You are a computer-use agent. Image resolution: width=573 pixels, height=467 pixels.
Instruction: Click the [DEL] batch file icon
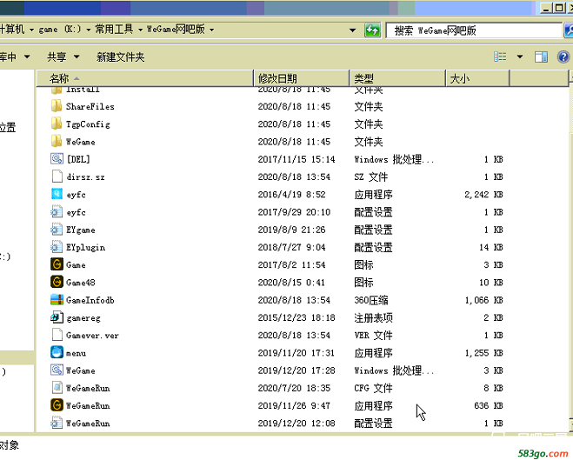point(57,159)
